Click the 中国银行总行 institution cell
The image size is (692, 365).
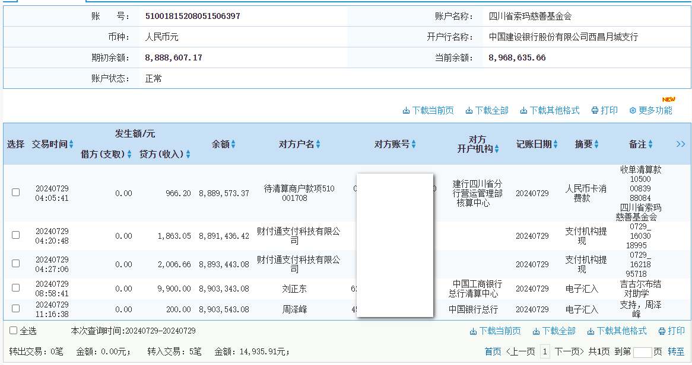click(473, 309)
